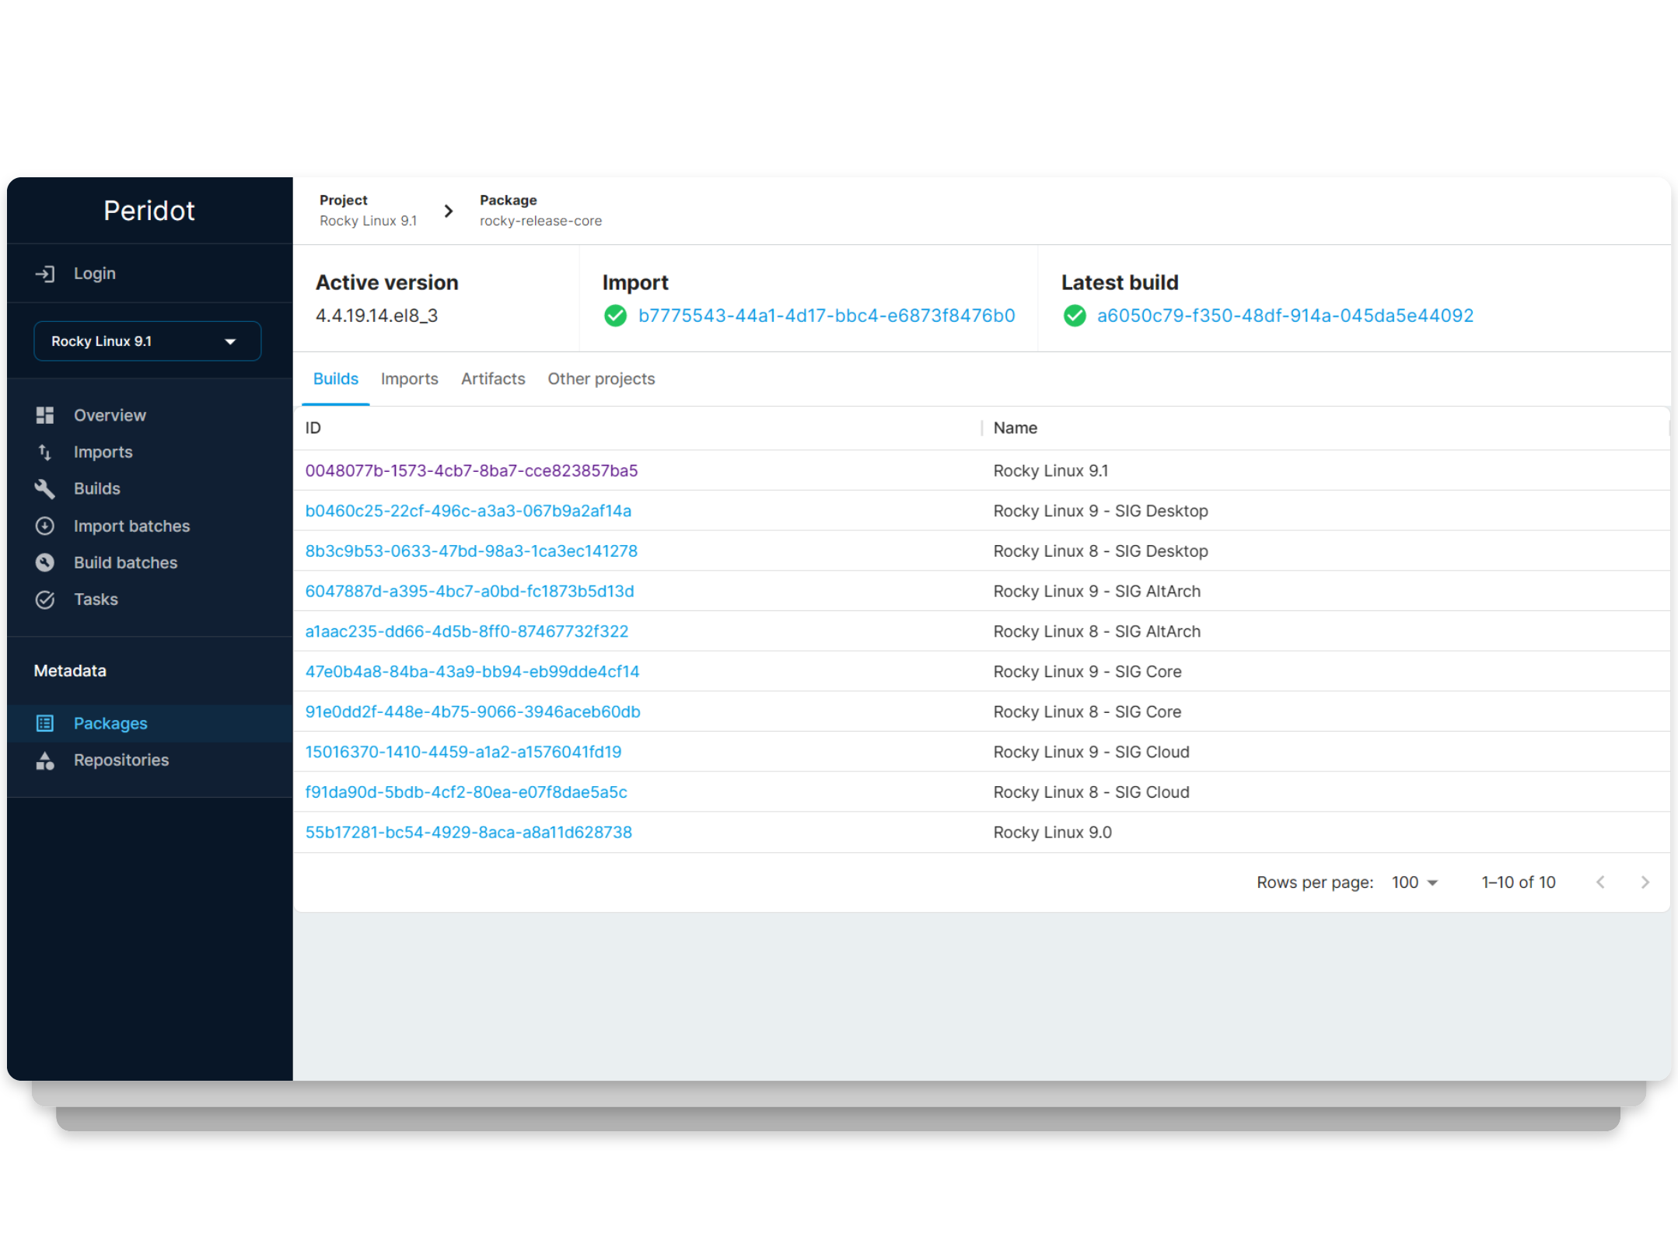Open Overview via its grid icon
The image size is (1678, 1258).
coord(44,415)
